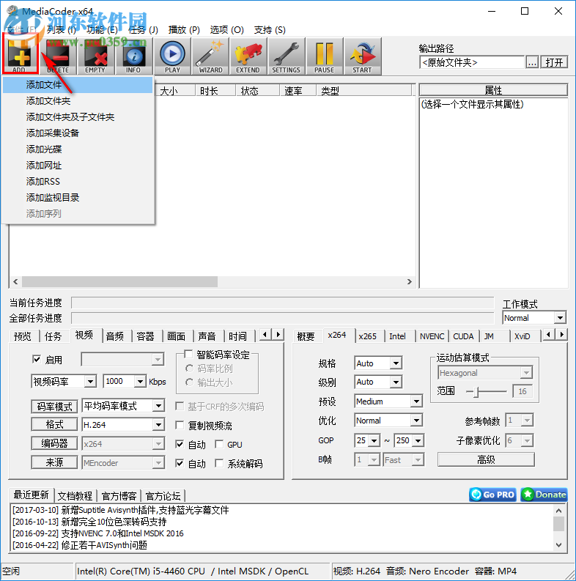Open 平均码率模式 dropdown
This screenshot has width=576, height=581.
tap(122, 406)
